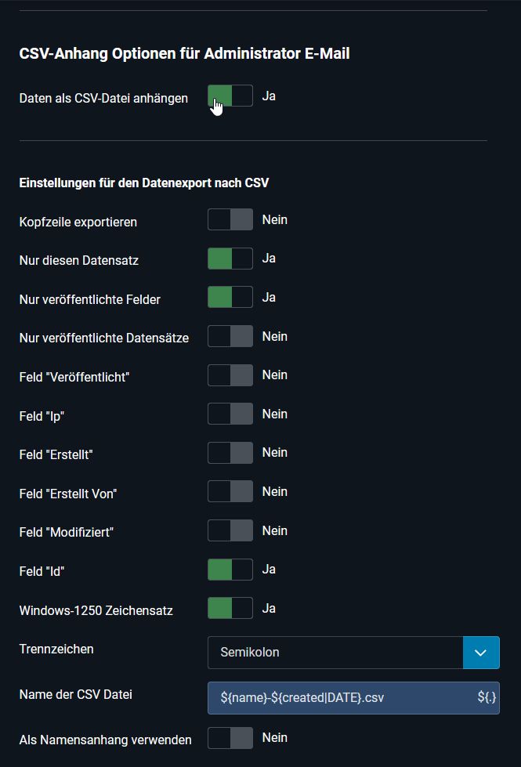The image size is (521, 767).
Task: Enable the Feld "Modifiziert" toggle
Action: click(229, 530)
